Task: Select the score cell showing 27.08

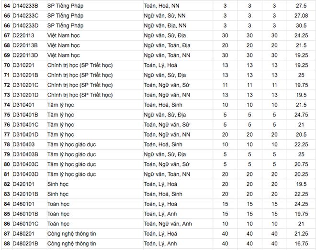Action: [301, 15]
